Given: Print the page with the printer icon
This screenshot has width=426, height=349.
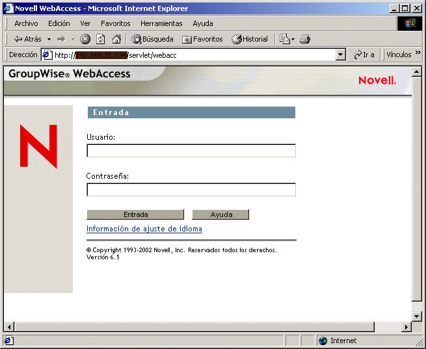Looking at the screenshot, I should [305, 39].
